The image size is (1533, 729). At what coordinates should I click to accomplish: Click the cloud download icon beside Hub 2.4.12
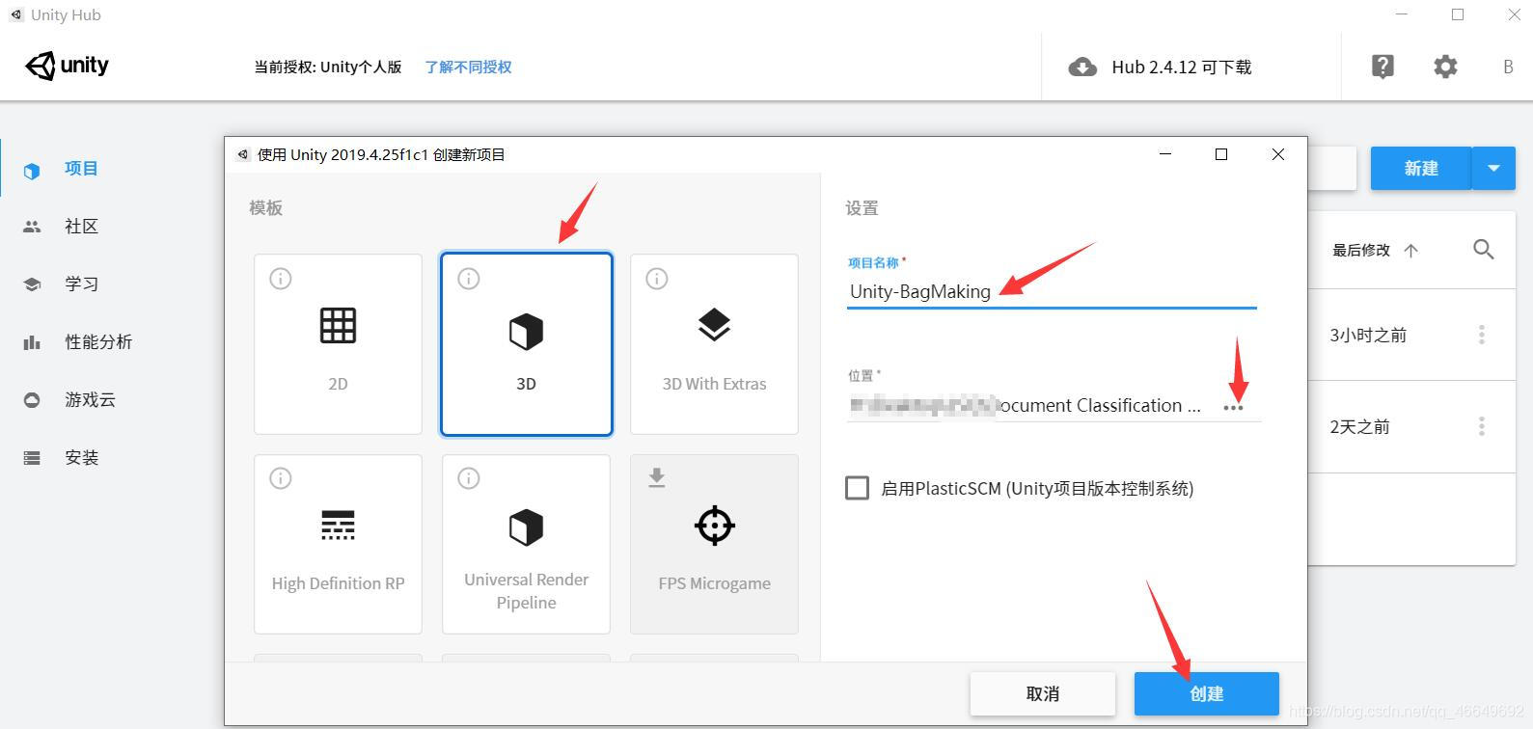[x=1082, y=67]
